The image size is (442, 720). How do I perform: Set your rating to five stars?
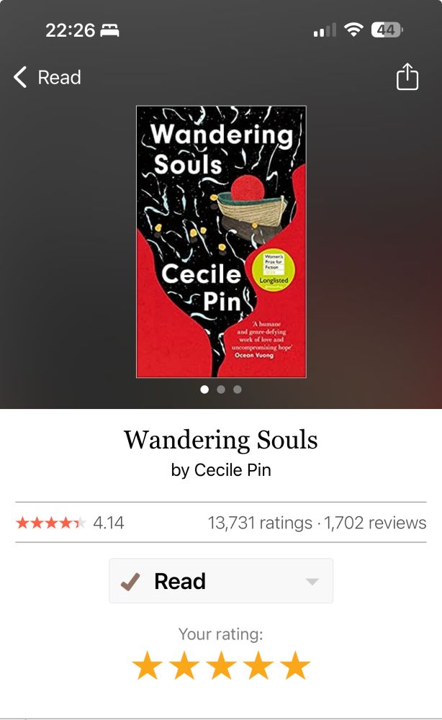pyautogui.click(x=295, y=665)
